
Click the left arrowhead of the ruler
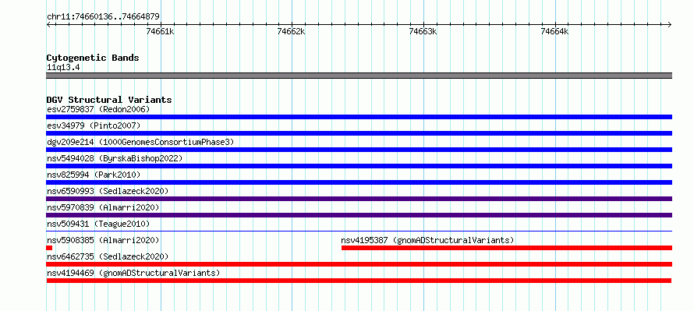click(x=48, y=24)
